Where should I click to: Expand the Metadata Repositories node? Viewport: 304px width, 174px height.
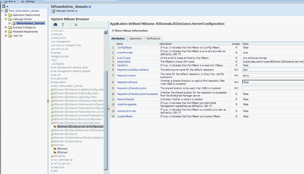coord(6,32)
